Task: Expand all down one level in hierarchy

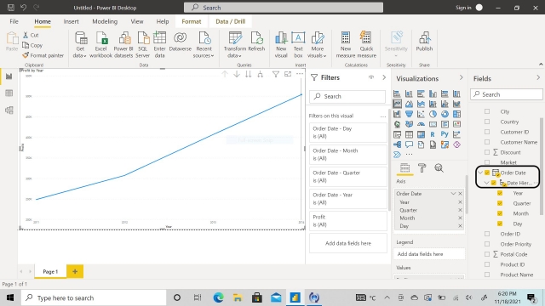Action: pos(260,74)
